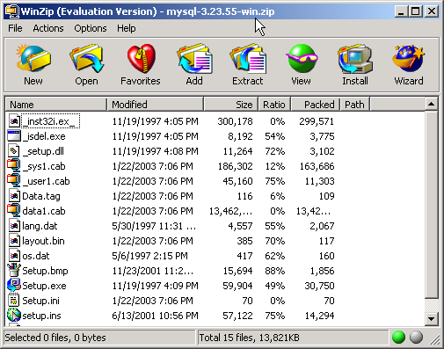
Task: Click the View toolbar icon
Action: 302,59
